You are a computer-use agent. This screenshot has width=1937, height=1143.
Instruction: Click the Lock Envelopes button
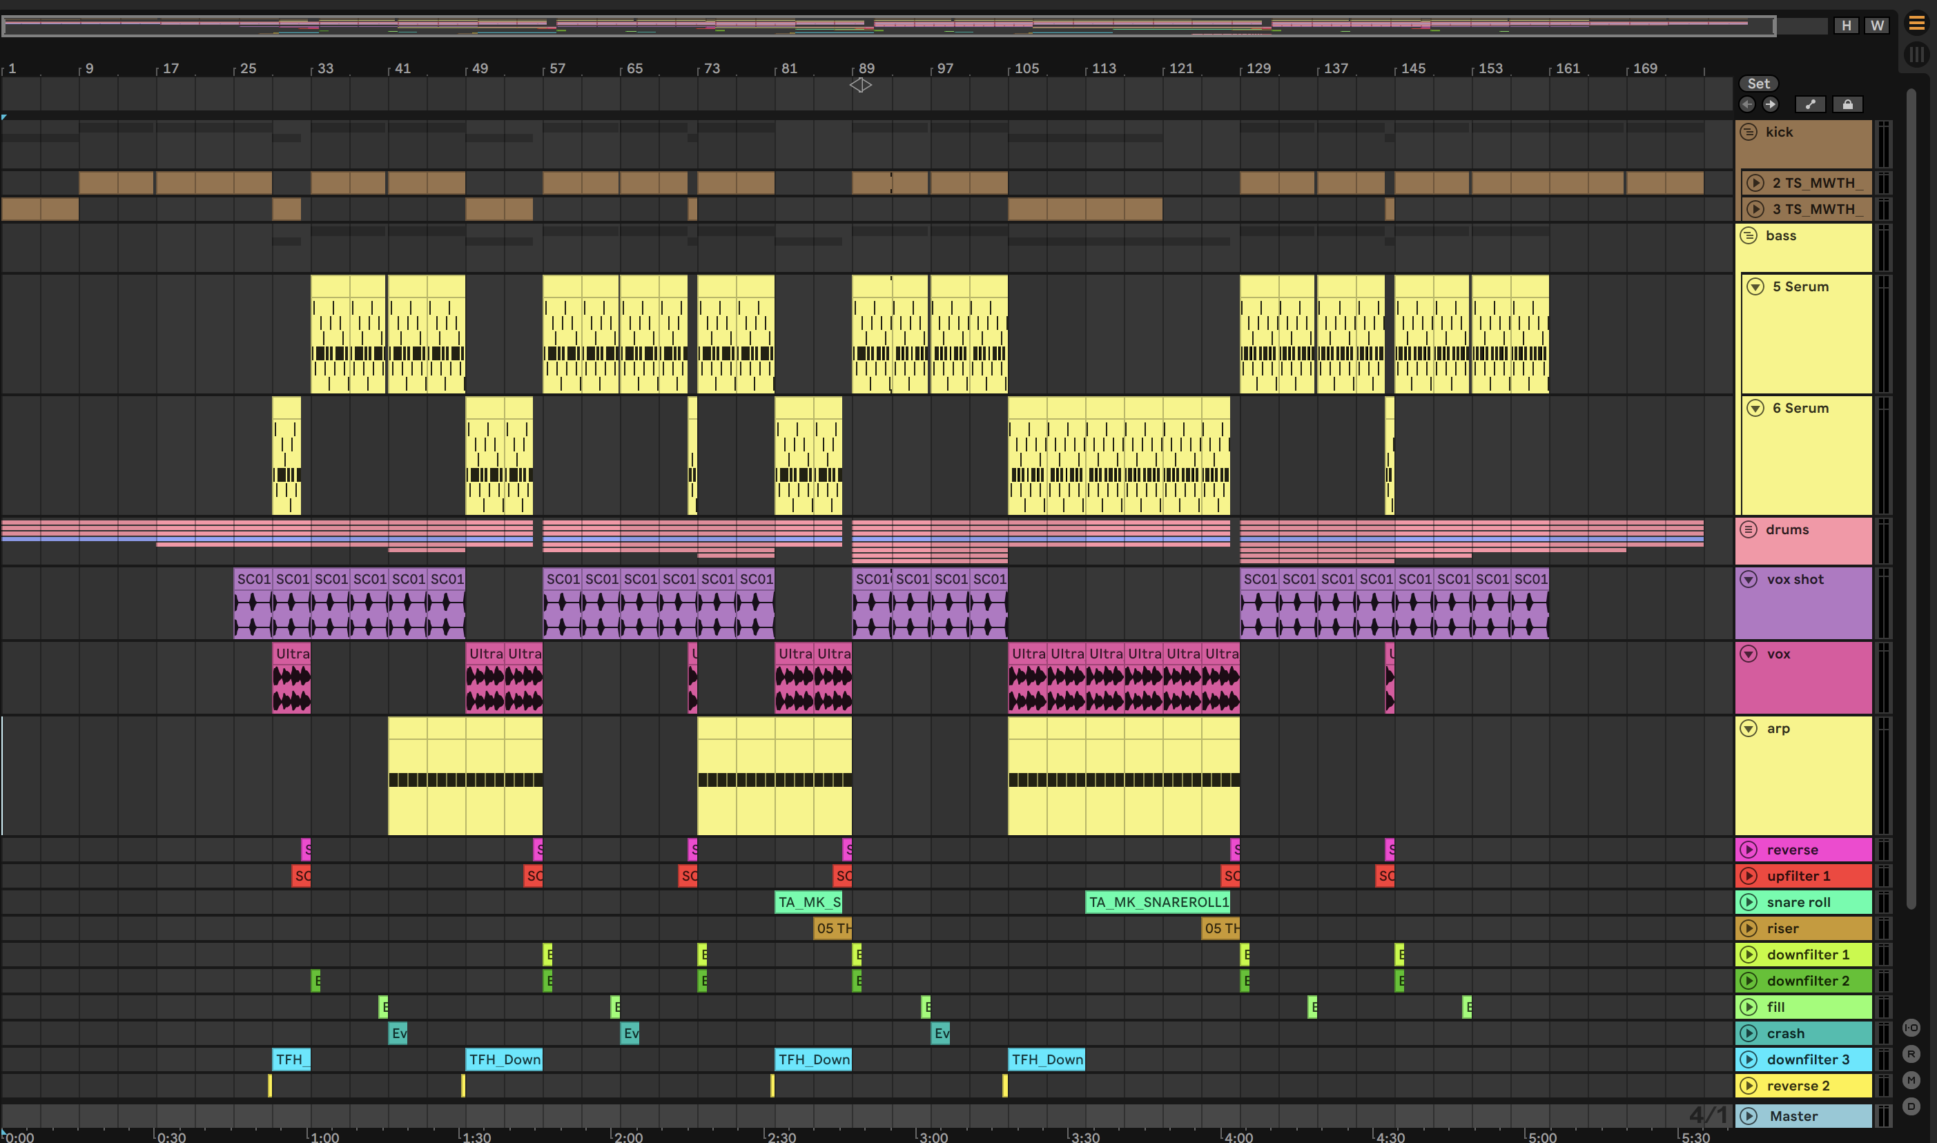click(x=1847, y=105)
